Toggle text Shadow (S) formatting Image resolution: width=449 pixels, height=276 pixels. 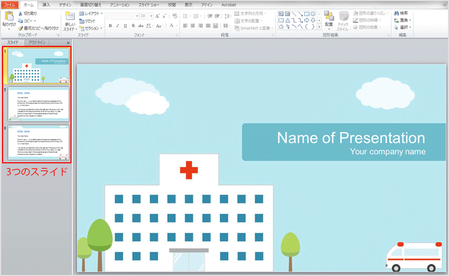(133, 26)
